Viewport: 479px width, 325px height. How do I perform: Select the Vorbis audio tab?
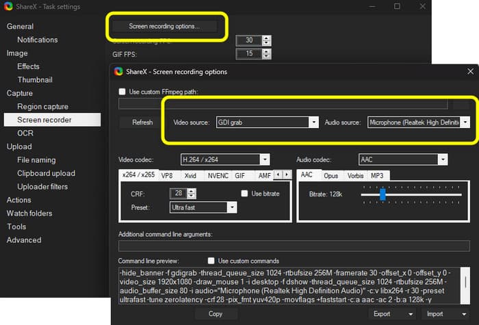click(355, 176)
